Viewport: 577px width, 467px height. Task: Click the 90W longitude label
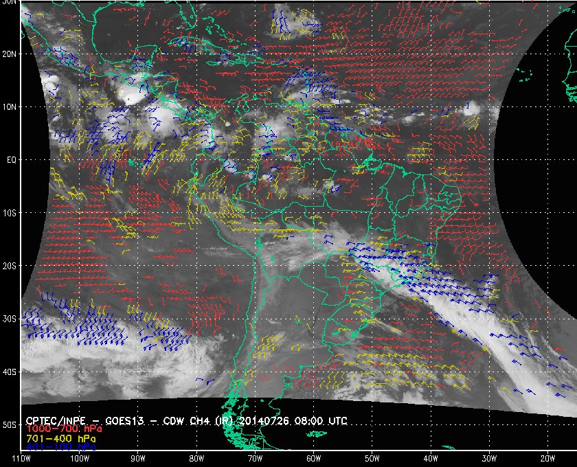click(x=138, y=459)
